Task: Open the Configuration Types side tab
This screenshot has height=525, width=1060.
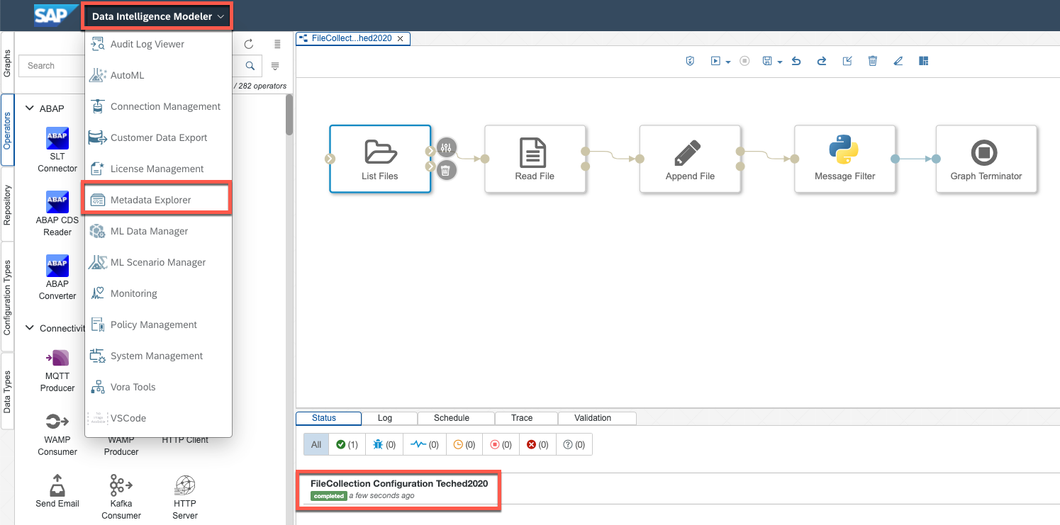Action: click(8, 297)
